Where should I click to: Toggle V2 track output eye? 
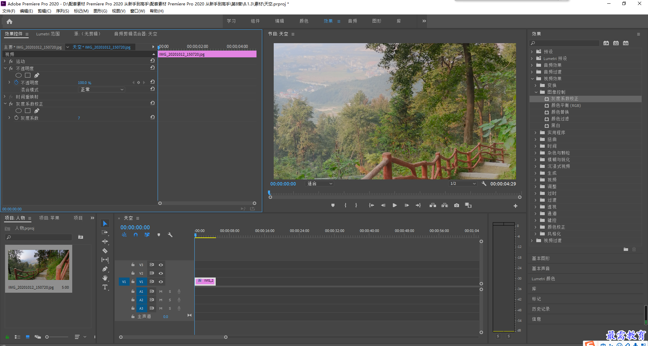tap(161, 273)
